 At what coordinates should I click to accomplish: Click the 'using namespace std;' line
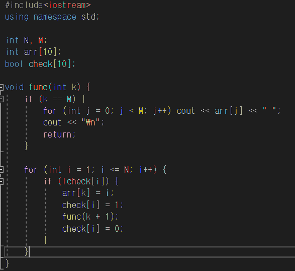pyautogui.click(x=52, y=17)
